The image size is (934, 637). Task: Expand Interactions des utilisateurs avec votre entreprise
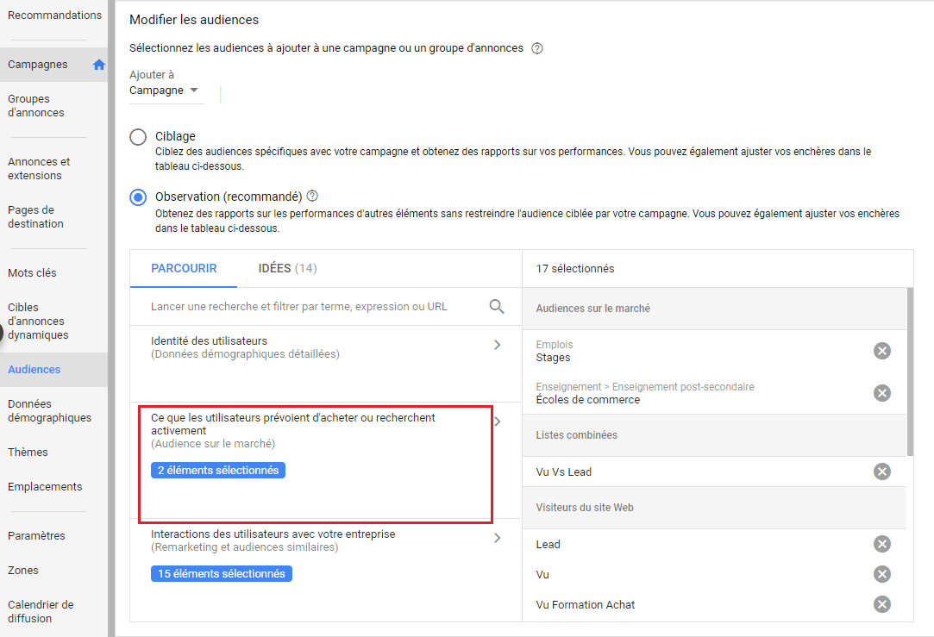tap(497, 538)
